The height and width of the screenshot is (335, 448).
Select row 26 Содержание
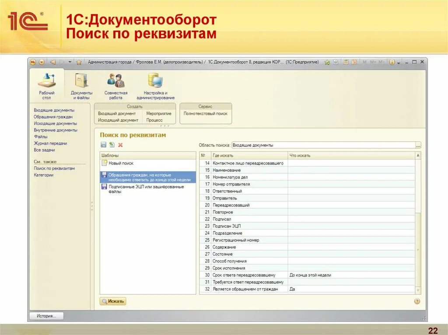point(308,247)
